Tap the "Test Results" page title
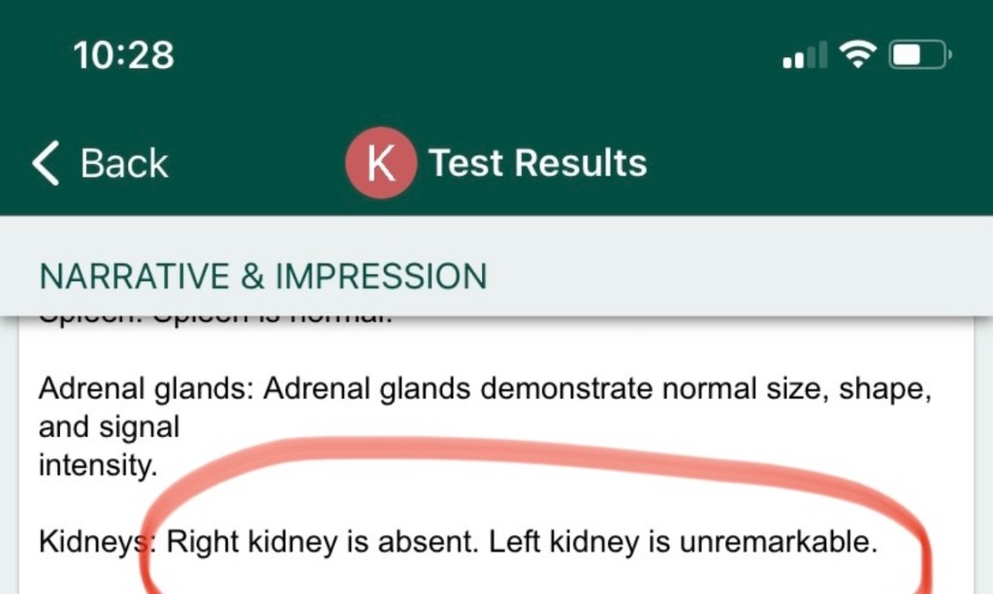 click(537, 163)
